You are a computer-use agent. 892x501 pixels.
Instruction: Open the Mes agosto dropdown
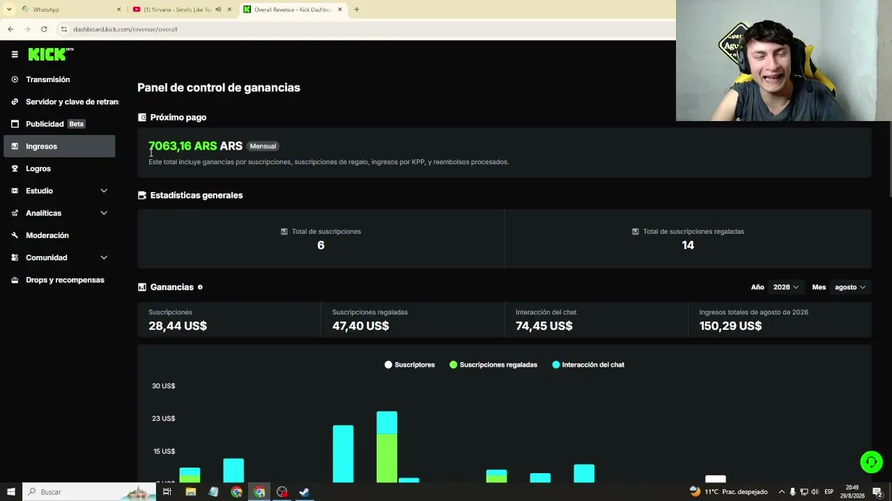850,287
